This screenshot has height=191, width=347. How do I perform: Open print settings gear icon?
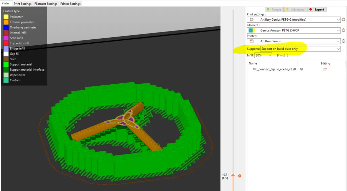pyautogui.click(x=344, y=19)
